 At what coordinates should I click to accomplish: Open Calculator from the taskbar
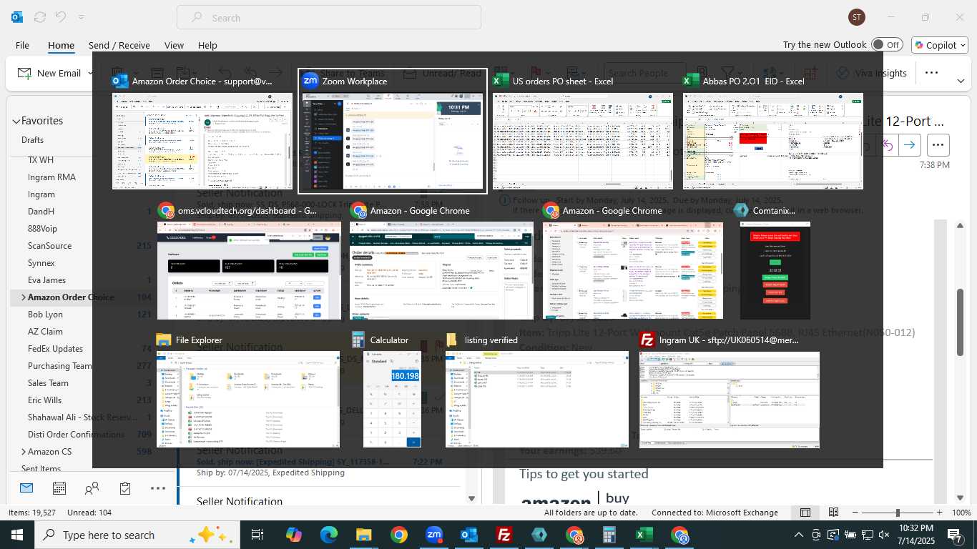click(609, 535)
